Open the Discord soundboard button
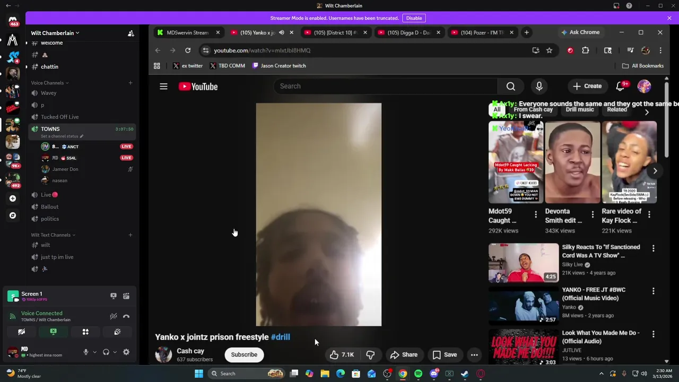Image resolution: width=679 pixels, height=382 pixels. pos(117,332)
